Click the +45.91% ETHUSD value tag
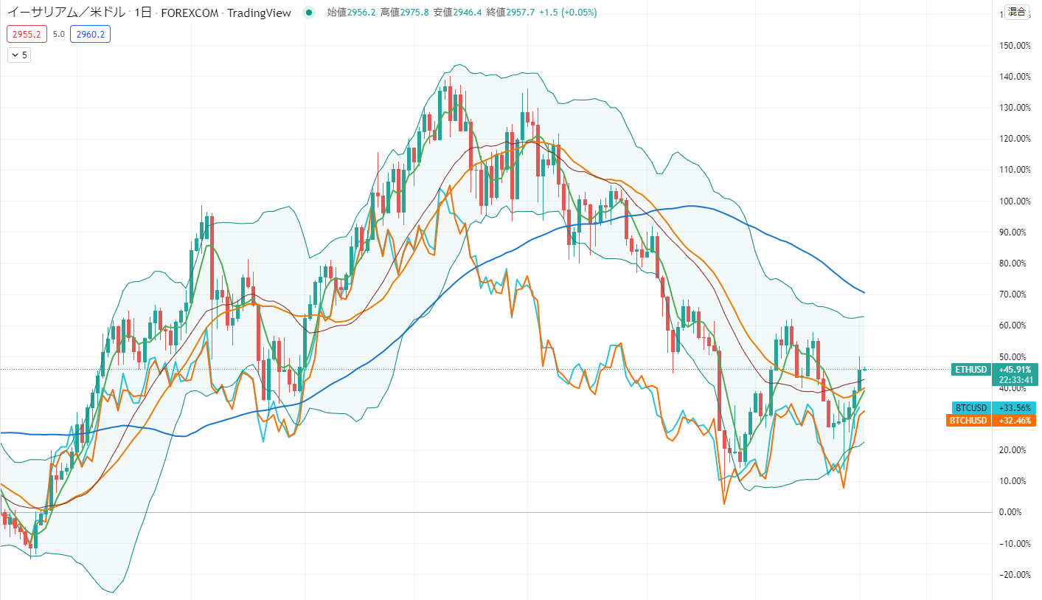The width and height of the screenshot is (1042, 600). pyautogui.click(x=1015, y=369)
